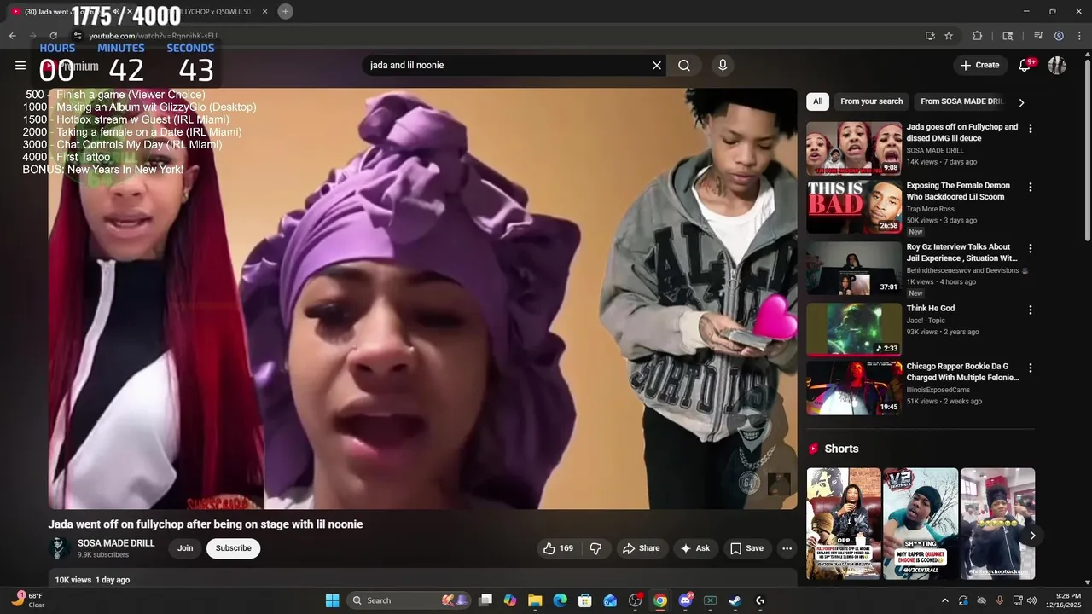Screen dimensions: 1092x614
Task: Open File Explorer from the taskbar
Action: tap(535, 600)
